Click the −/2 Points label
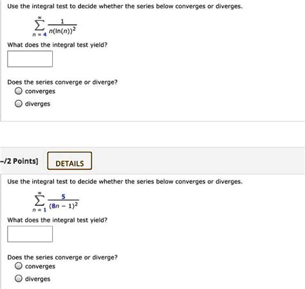 (19, 161)
